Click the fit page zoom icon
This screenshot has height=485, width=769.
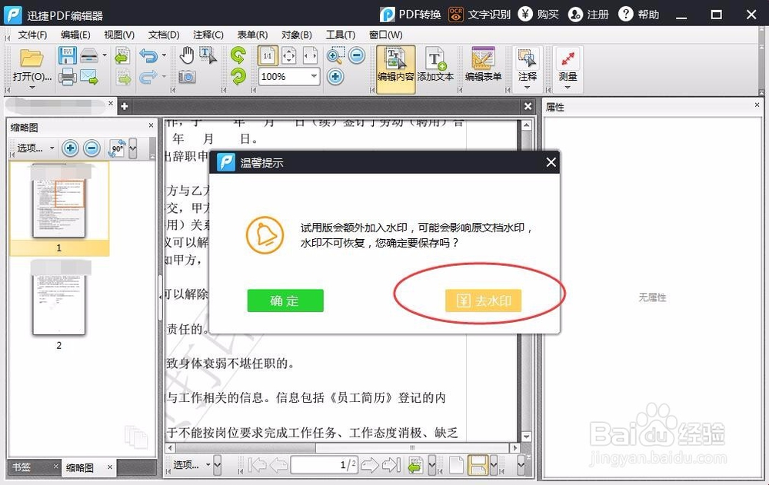pos(289,56)
